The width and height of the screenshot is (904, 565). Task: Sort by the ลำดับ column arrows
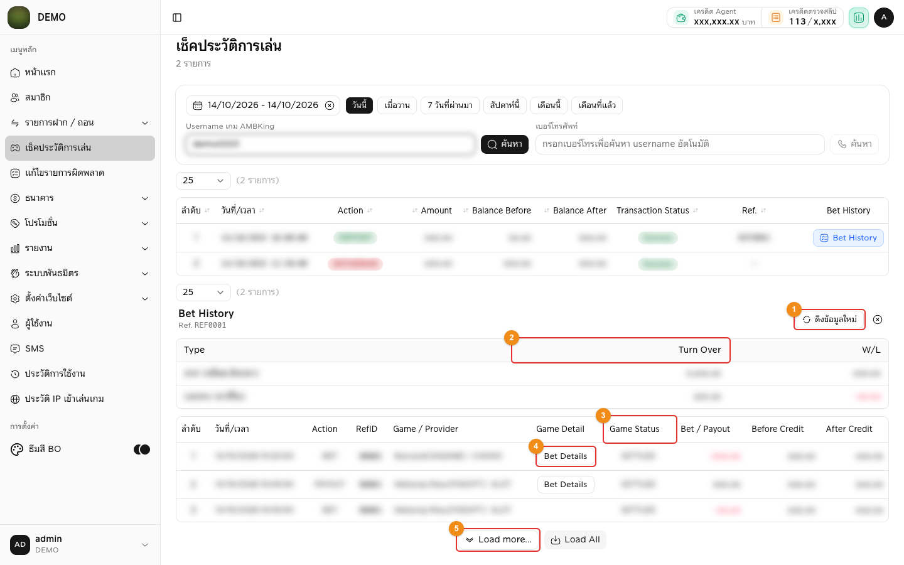click(207, 211)
